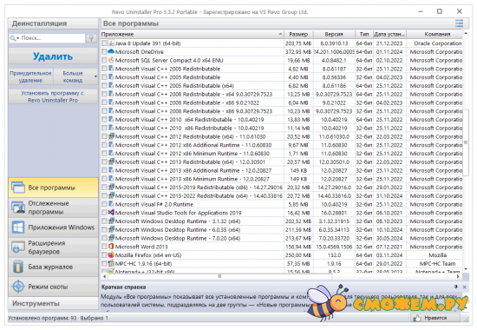This screenshot has height=330, width=477.
Task: Check the Microsoft SQL Server Compact checkbox
Action: point(104,60)
